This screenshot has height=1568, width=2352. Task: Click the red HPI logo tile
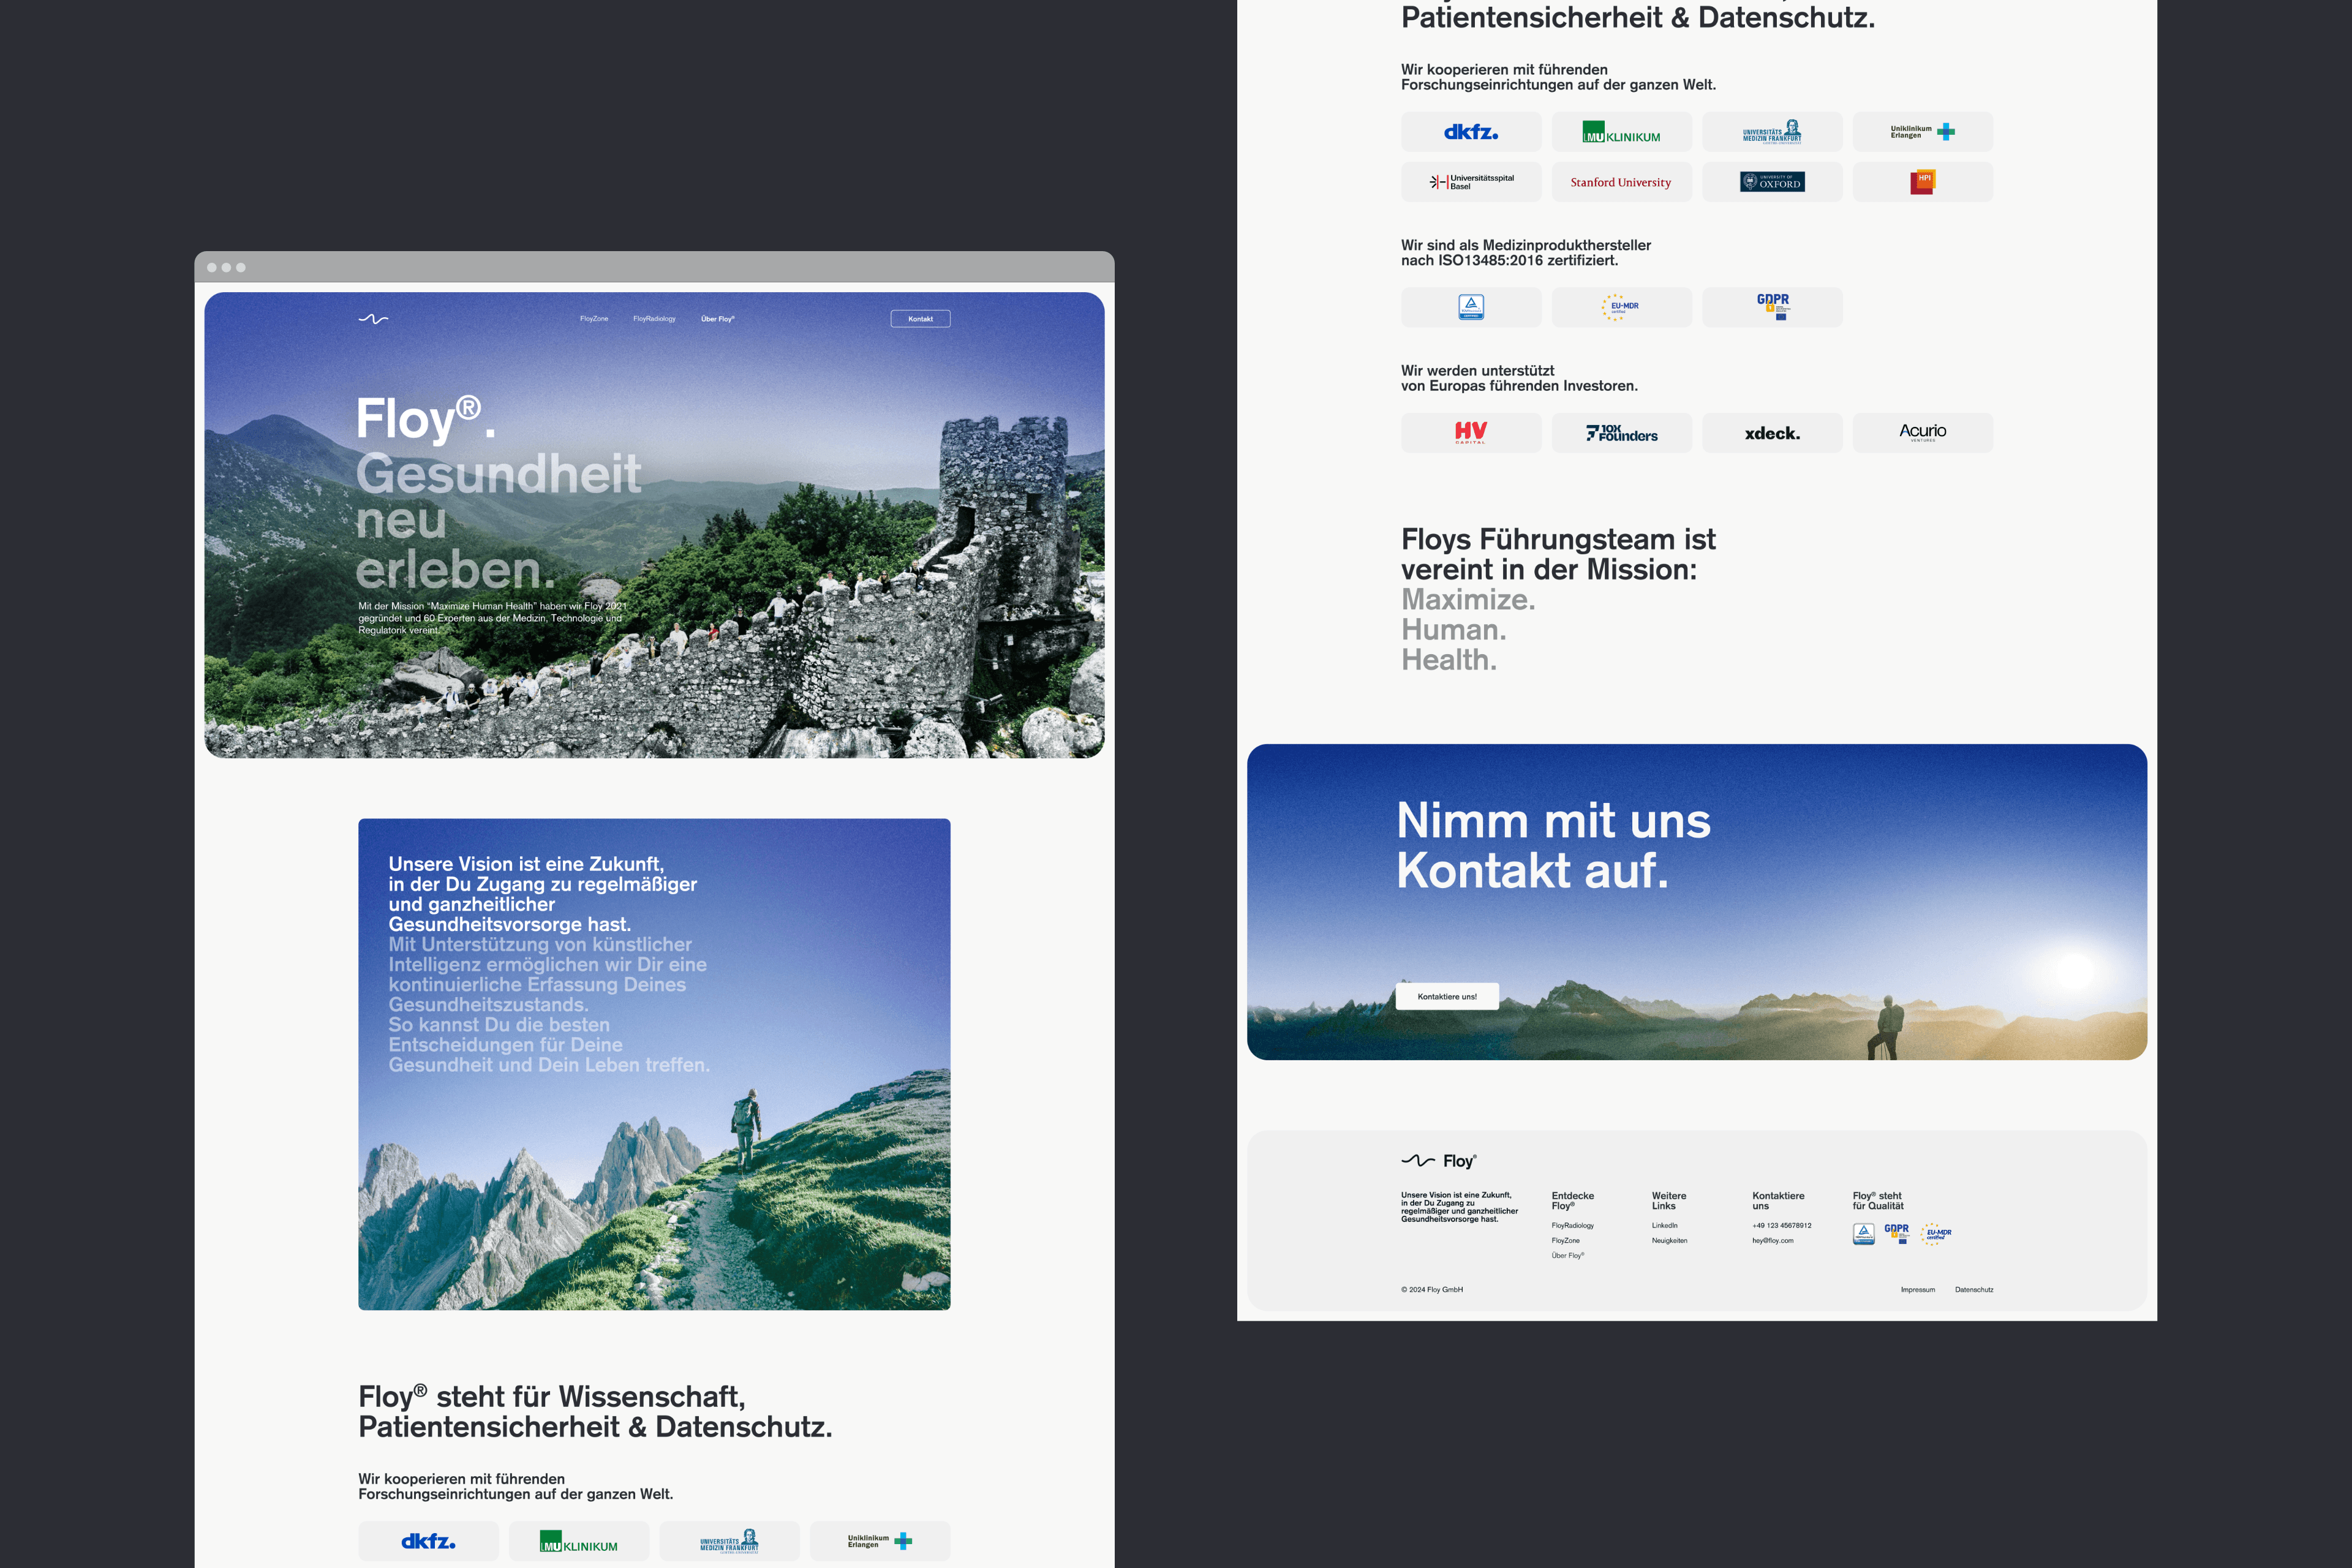tap(1922, 182)
